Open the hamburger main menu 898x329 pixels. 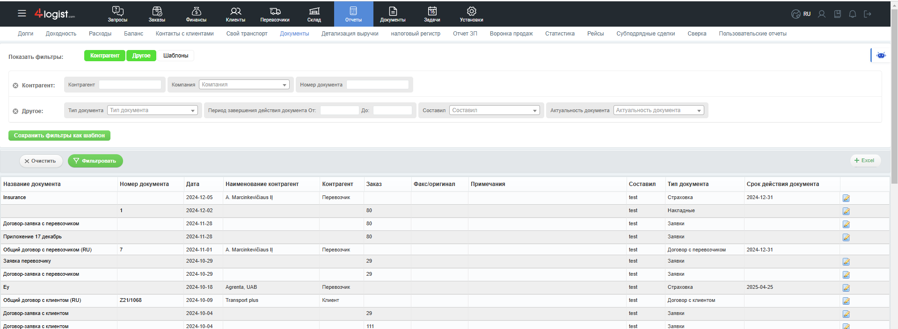tap(22, 14)
